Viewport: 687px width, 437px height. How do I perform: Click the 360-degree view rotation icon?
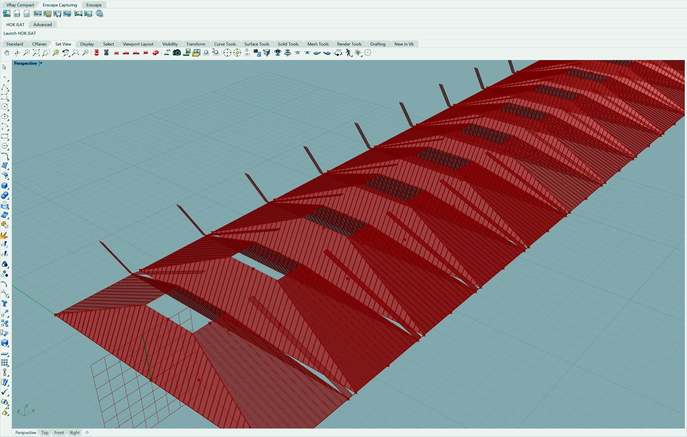[x=338, y=53]
